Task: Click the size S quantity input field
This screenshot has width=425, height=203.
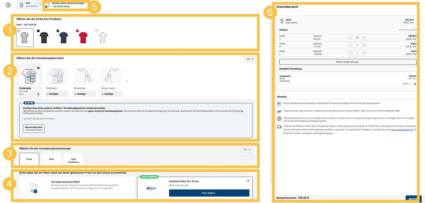Action: [357, 38]
